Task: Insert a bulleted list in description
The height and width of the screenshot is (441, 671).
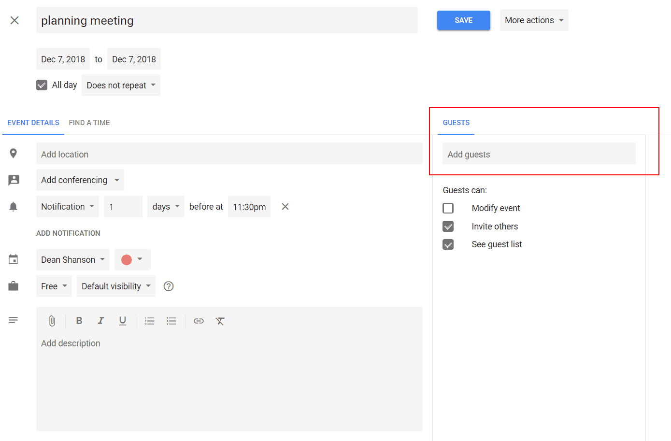Action: pyautogui.click(x=171, y=321)
